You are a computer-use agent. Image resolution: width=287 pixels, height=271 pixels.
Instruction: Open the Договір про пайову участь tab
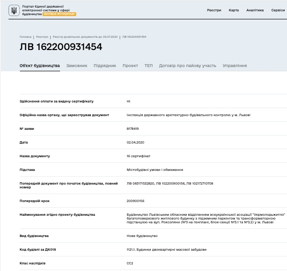(188, 66)
